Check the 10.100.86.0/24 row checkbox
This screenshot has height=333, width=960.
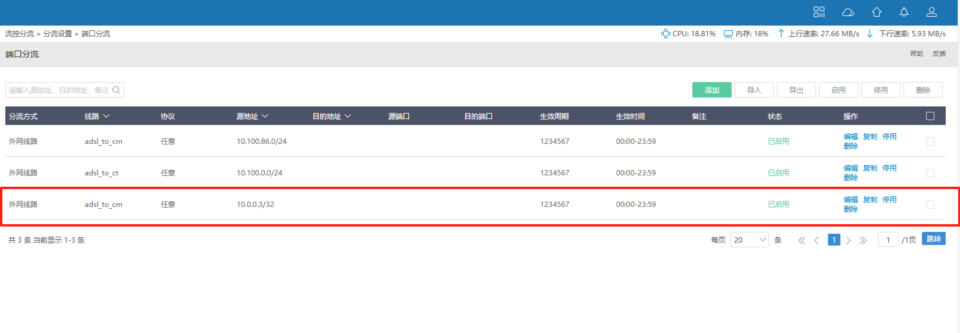(x=930, y=142)
